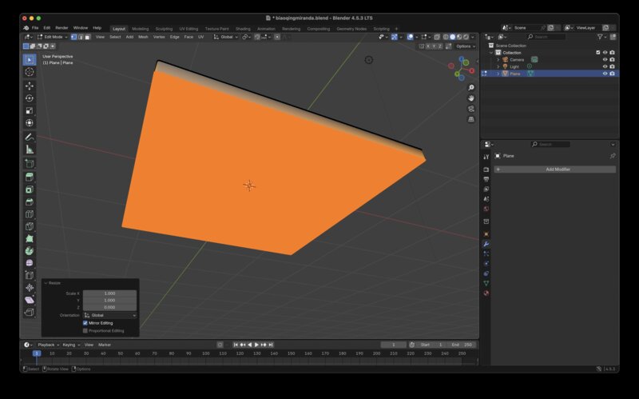639x399 pixels.
Task: Hide the Plane object in viewport
Action: click(x=605, y=74)
